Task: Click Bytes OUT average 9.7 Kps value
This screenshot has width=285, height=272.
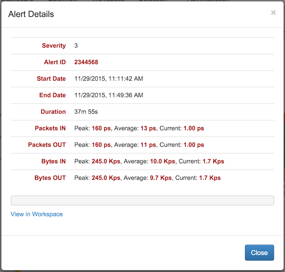Action: [160, 178]
